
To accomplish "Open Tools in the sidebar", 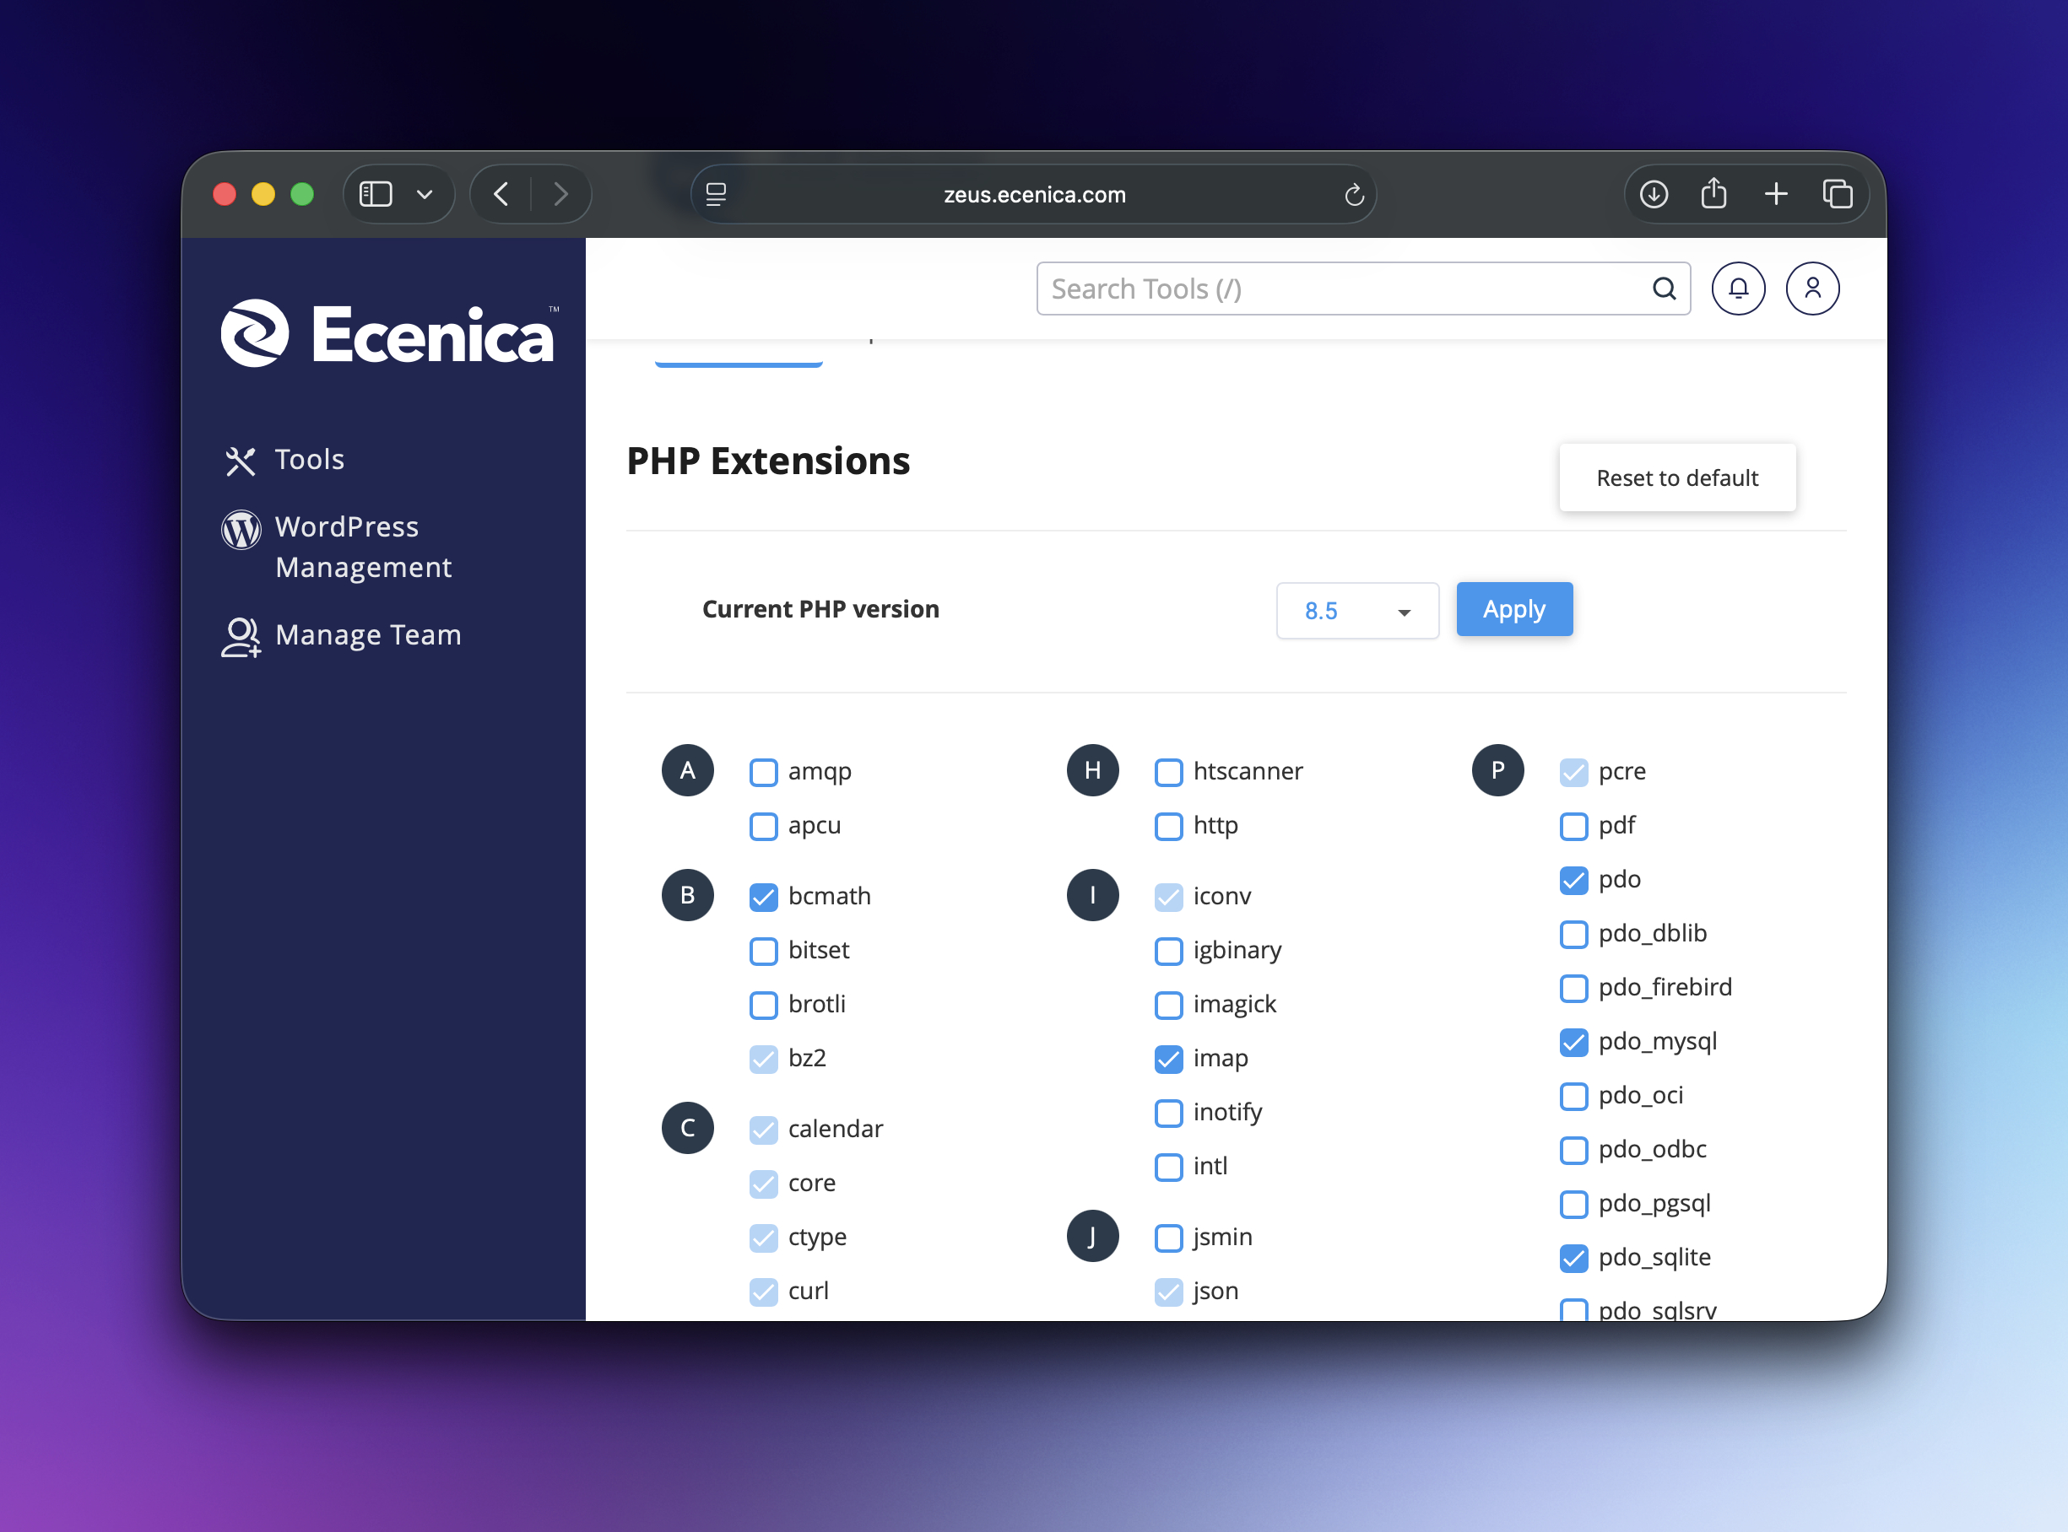I will [284, 460].
